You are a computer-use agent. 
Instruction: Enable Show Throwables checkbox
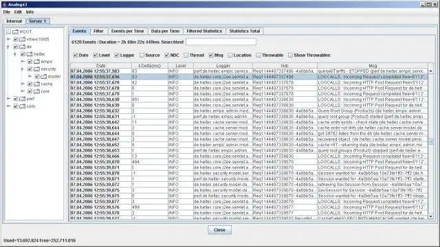pyautogui.click(x=290, y=55)
